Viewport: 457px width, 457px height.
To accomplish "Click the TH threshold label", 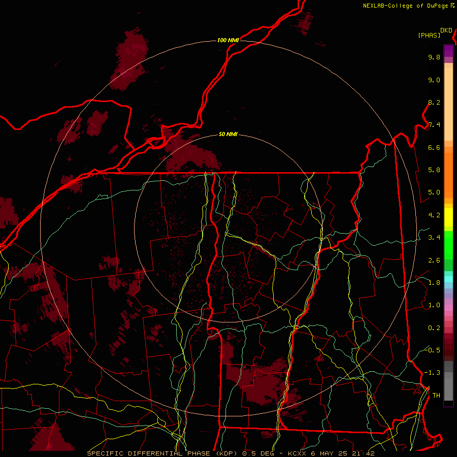I will pyautogui.click(x=436, y=396).
